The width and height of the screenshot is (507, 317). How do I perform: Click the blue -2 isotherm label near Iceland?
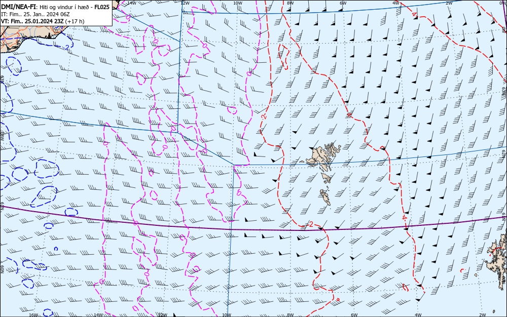click(65, 48)
